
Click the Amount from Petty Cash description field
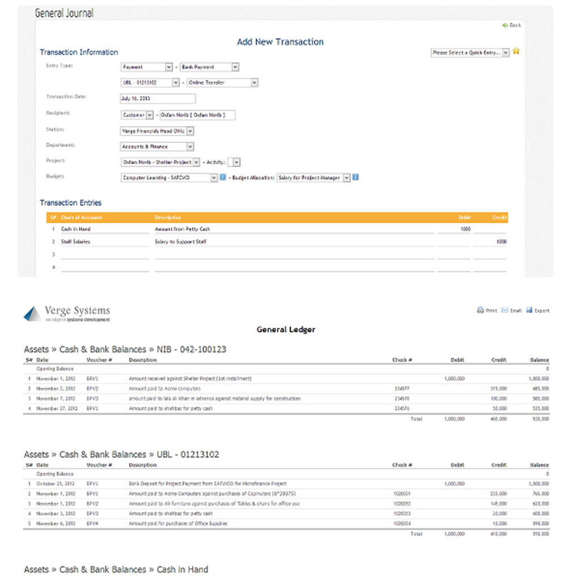pos(294,229)
